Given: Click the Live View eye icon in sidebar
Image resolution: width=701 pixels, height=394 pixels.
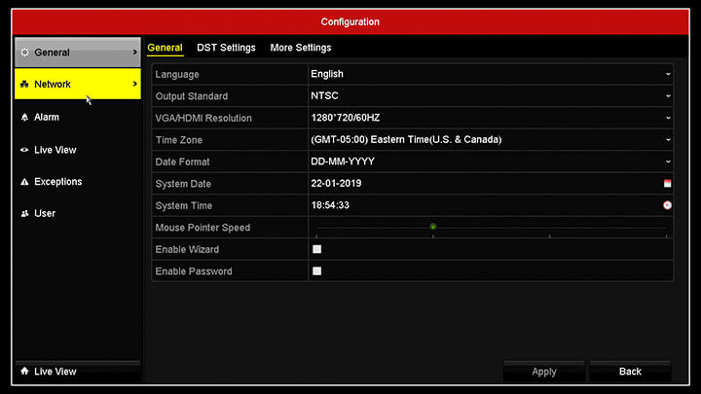Looking at the screenshot, I should [25, 150].
